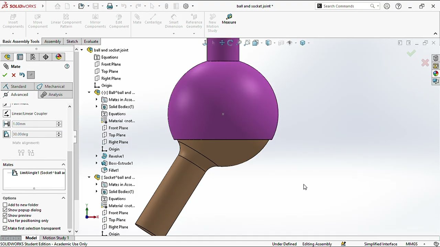440x247 pixels.
Task: Confirm with the viewport corner green checkmark
Action: [x=411, y=53]
